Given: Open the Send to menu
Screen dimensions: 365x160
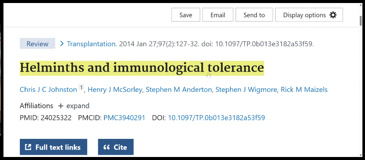Looking at the screenshot, I should tap(254, 15).
